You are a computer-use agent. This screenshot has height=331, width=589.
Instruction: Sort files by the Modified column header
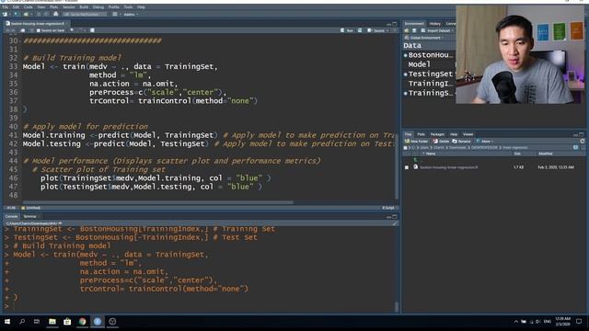point(546,154)
